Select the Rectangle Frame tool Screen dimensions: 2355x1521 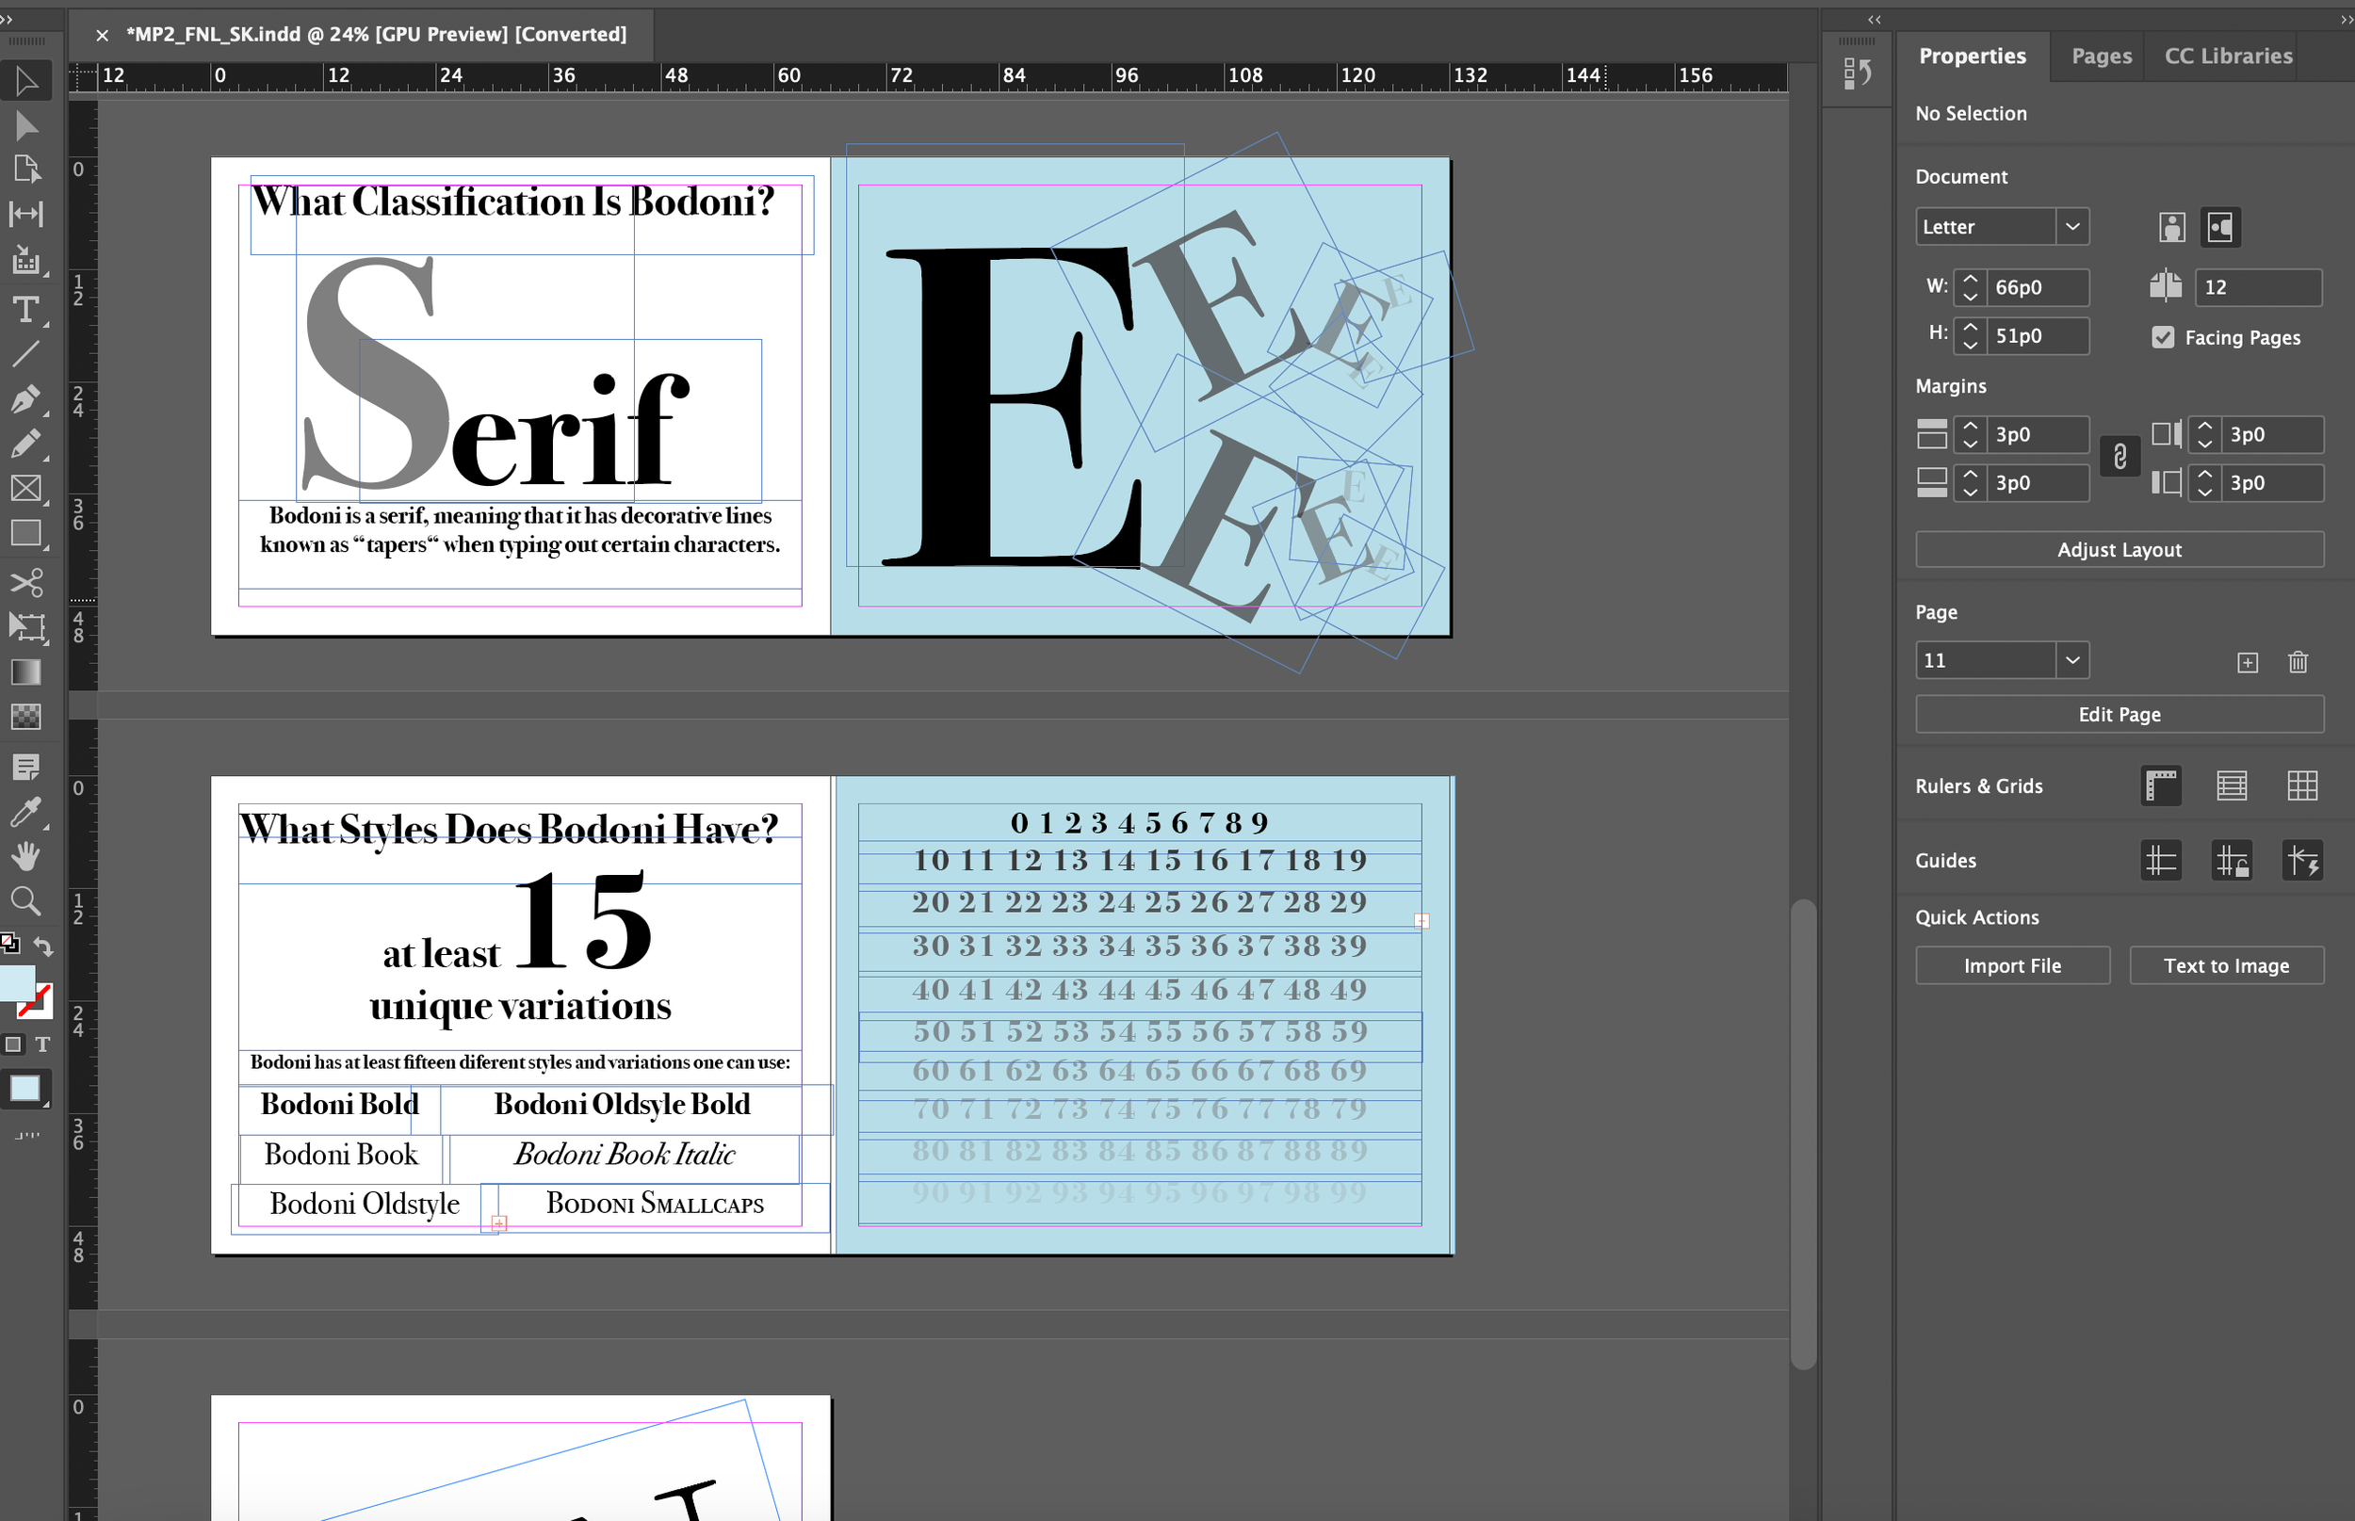click(25, 488)
